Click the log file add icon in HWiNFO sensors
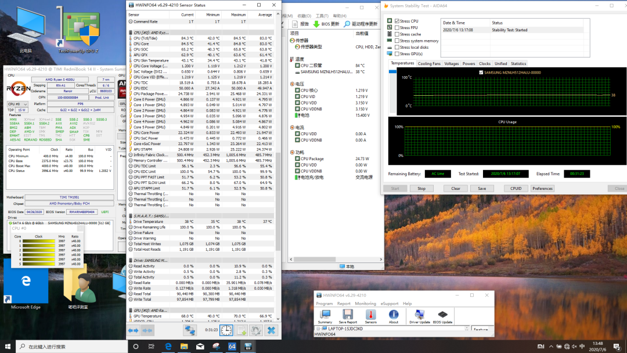The height and width of the screenshot is (353, 627). coord(242,330)
